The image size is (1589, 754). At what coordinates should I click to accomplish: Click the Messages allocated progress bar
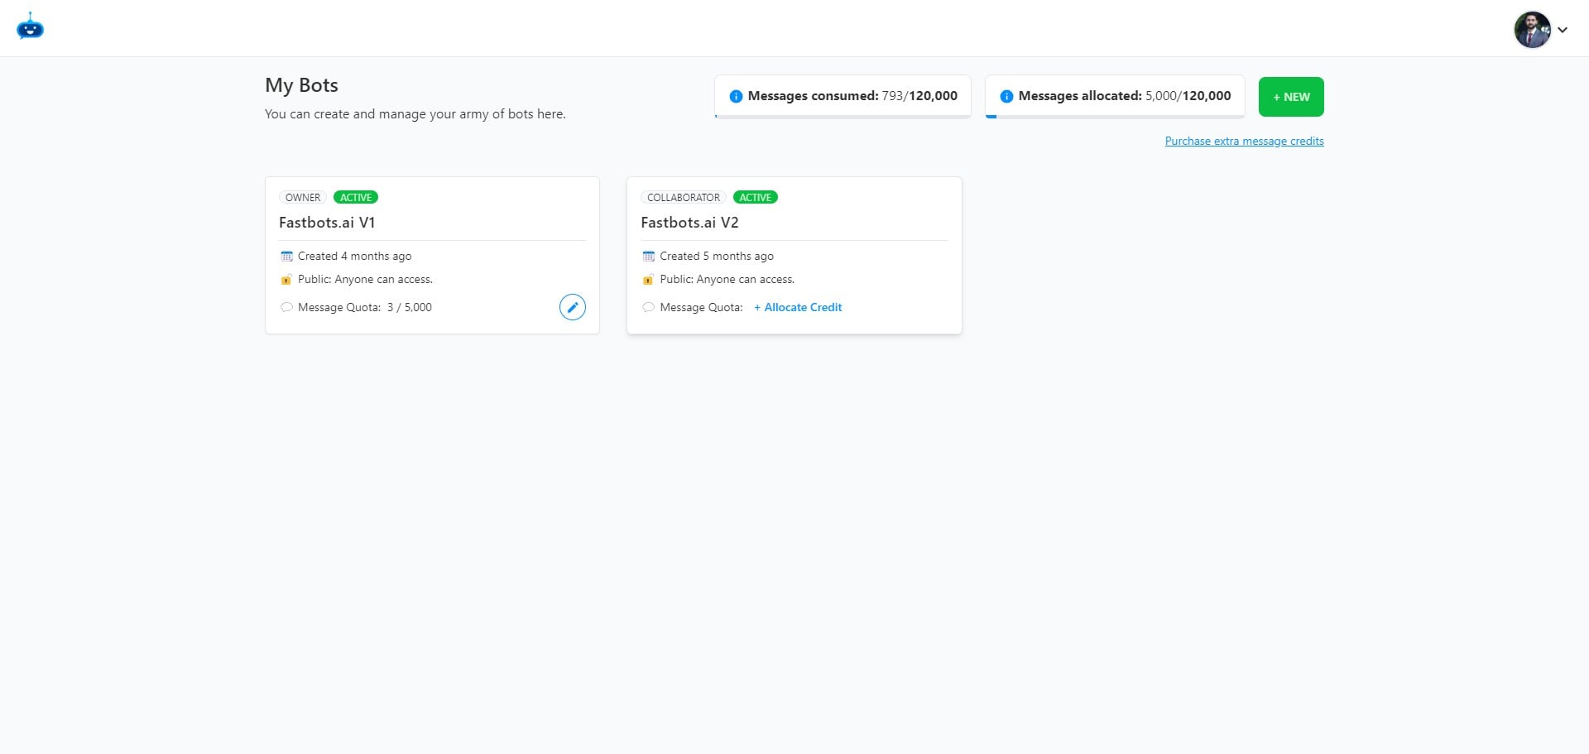point(1115,117)
